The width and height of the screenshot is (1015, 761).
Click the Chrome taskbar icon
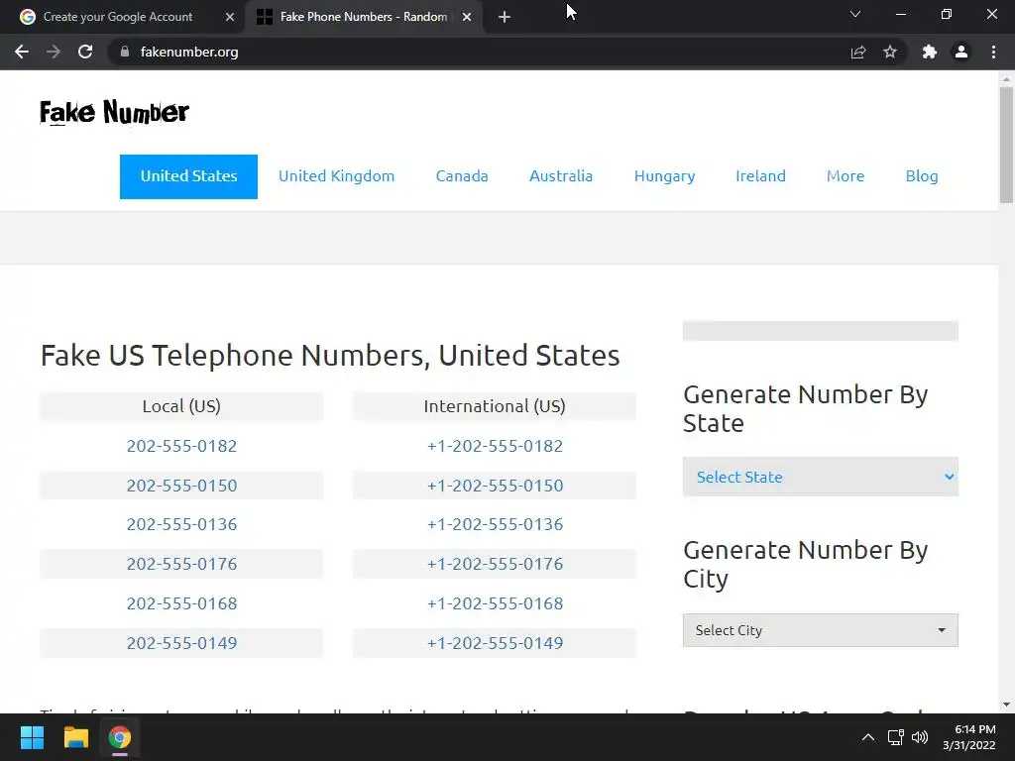pos(120,737)
